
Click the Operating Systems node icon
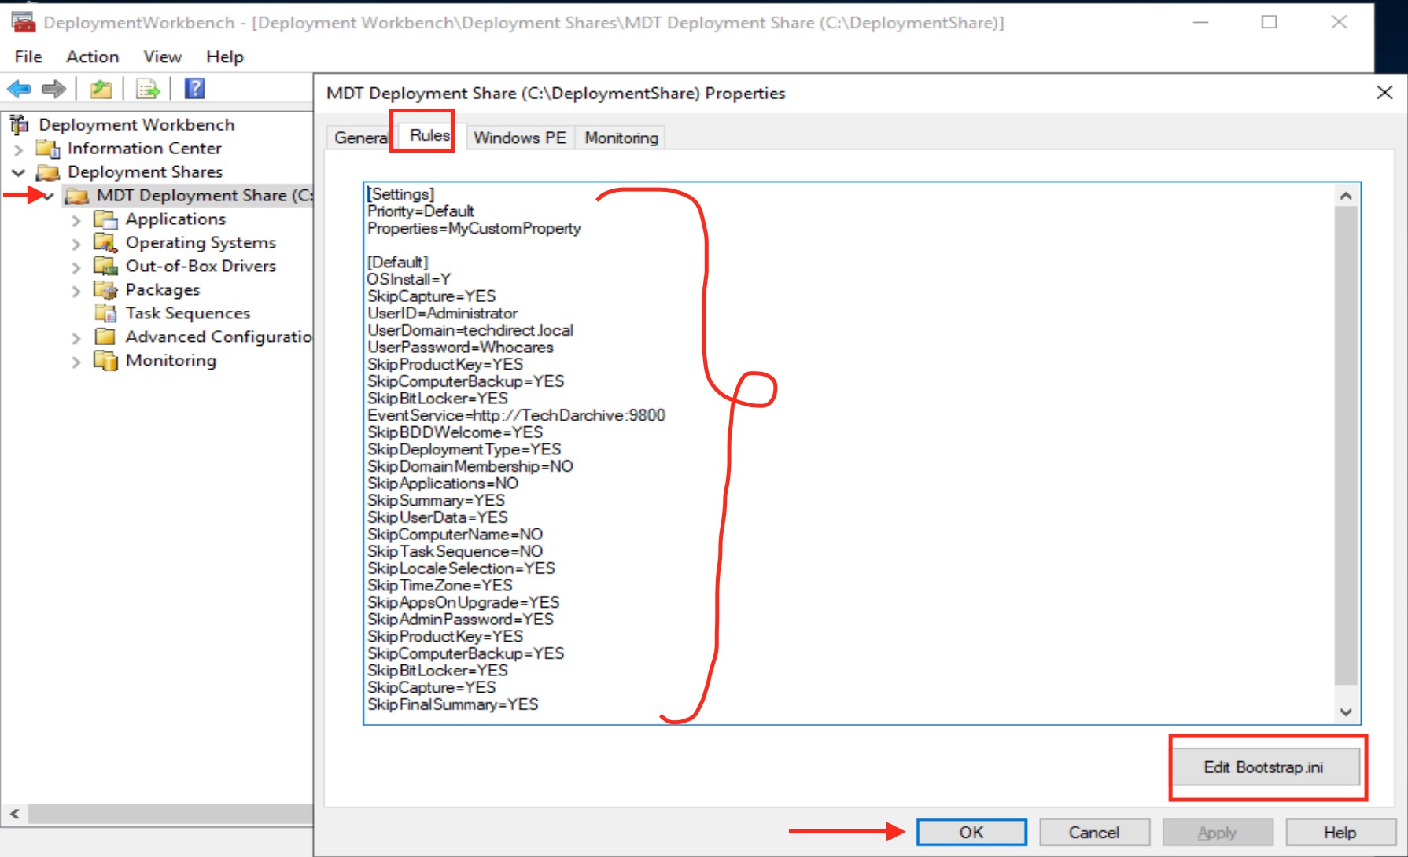105,242
